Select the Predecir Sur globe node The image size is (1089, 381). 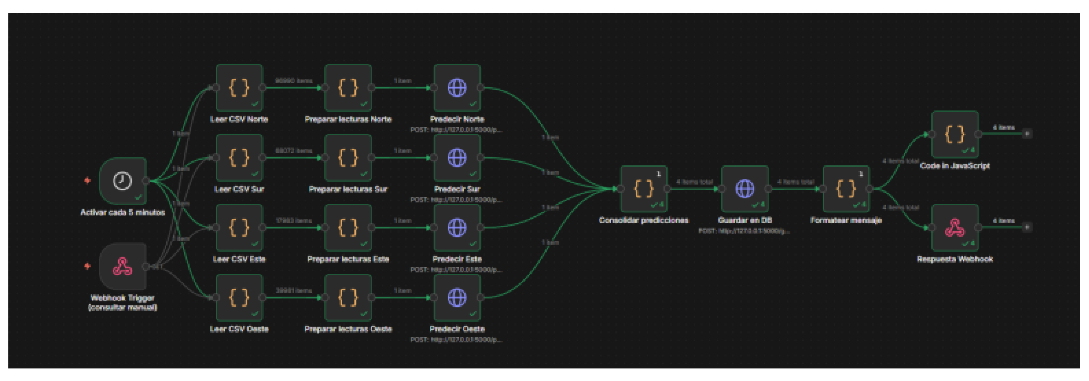coord(457,158)
